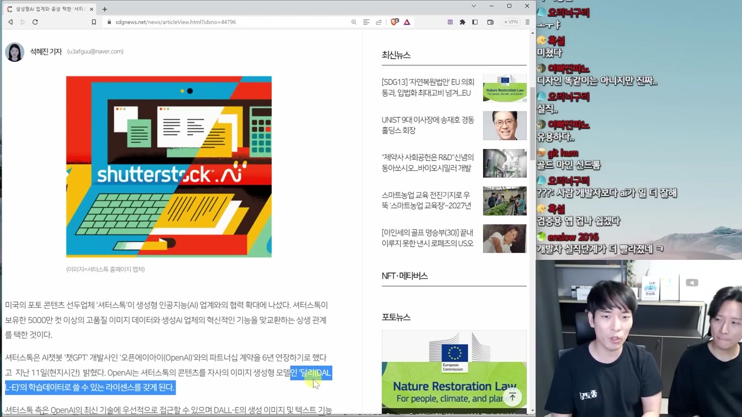Open '제약사 사회공헌은 R&D' news headline

click(428, 162)
